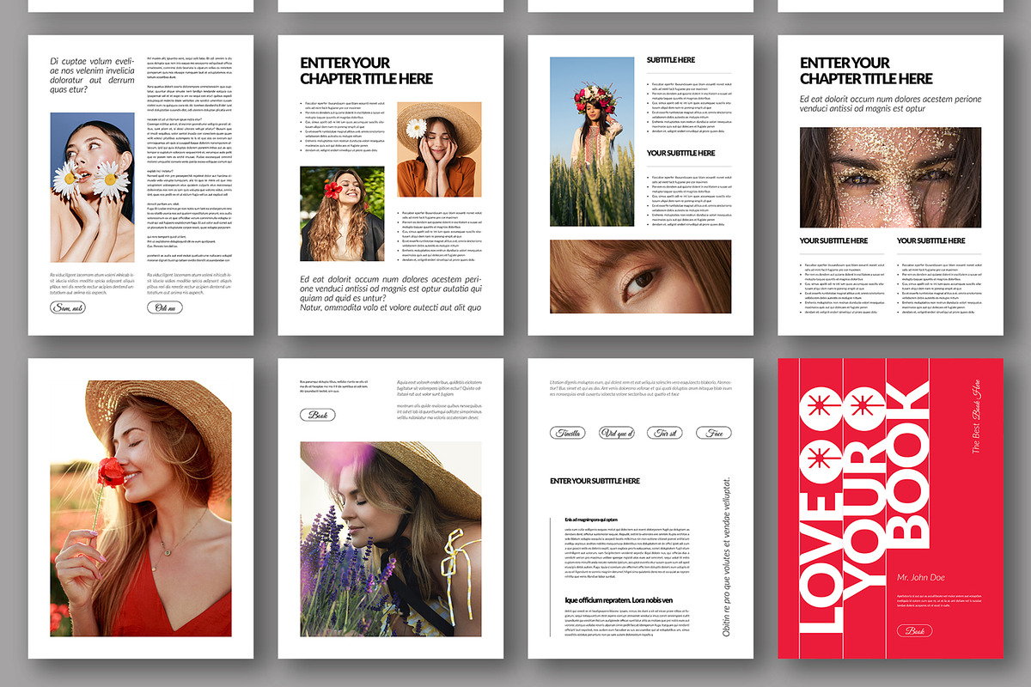Click the top-left asterisk circle icon on red cover
Screen dimensions: 1031x687
pyautogui.click(x=820, y=407)
